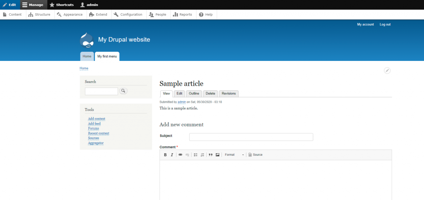This screenshot has width=424, height=200.
Task: Click the pencil edit icon at right
Action: click(x=387, y=71)
